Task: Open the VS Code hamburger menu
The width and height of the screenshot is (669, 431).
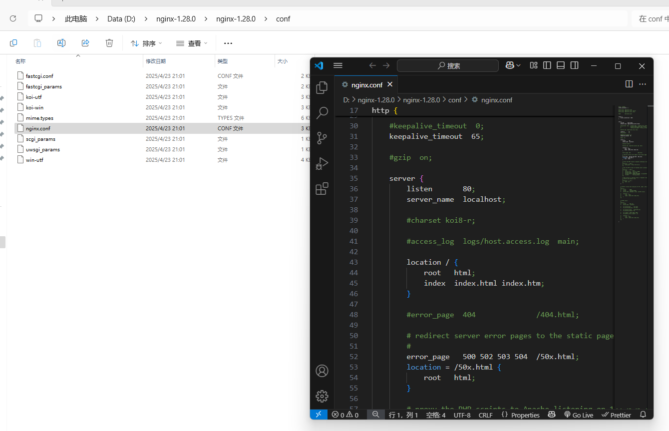Action: [338, 65]
